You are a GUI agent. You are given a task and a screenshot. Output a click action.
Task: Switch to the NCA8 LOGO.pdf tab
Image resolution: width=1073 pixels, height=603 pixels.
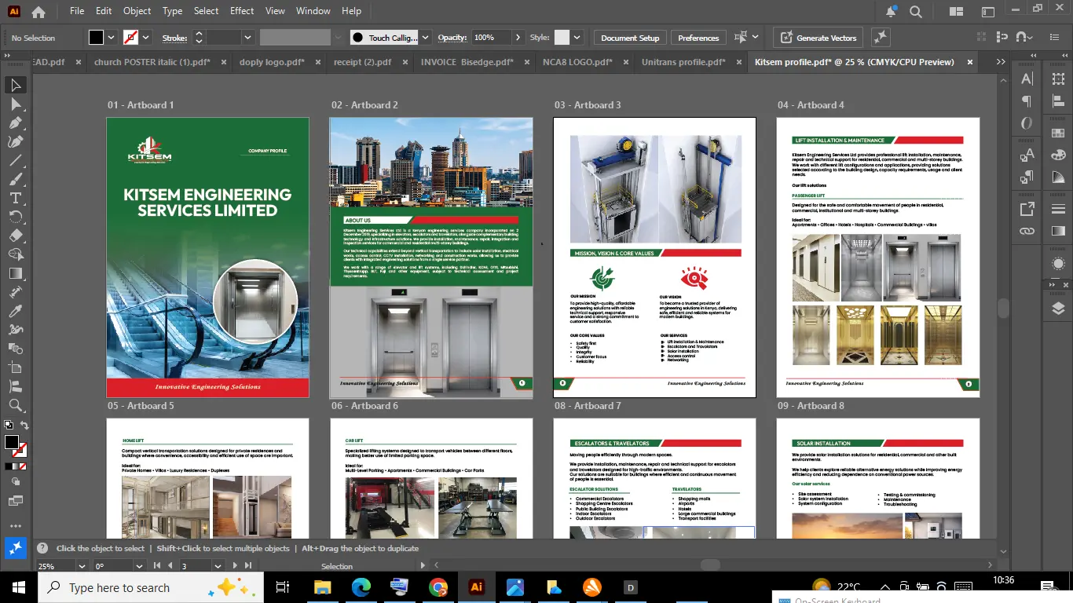[577, 62]
